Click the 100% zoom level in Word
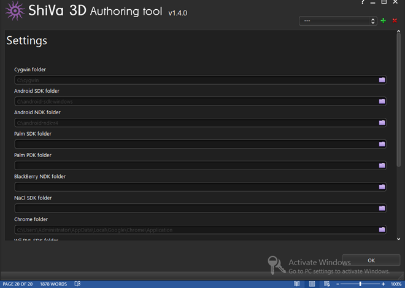This screenshot has width=405, height=288. [396, 284]
